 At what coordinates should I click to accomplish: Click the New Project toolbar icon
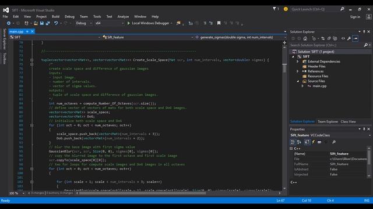click(x=26, y=23)
